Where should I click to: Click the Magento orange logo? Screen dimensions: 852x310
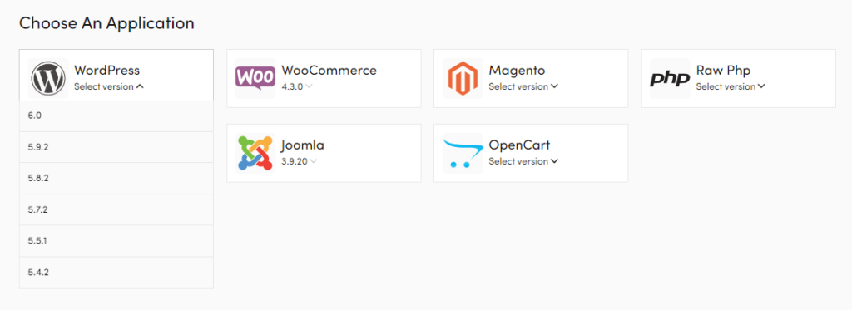[463, 78]
